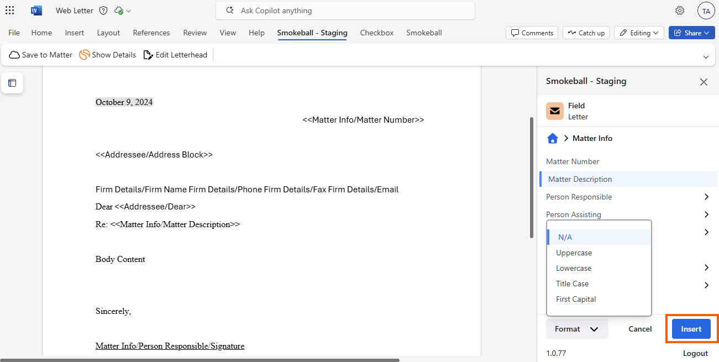Click the home icon in breadcrumb
Image resolution: width=719 pixels, height=362 pixels.
click(552, 138)
